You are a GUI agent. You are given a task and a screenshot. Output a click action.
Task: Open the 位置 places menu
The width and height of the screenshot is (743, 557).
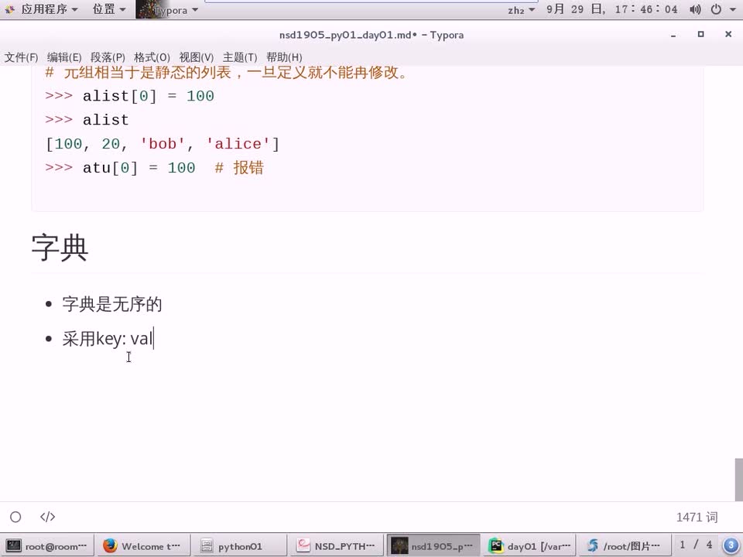pyautogui.click(x=109, y=9)
